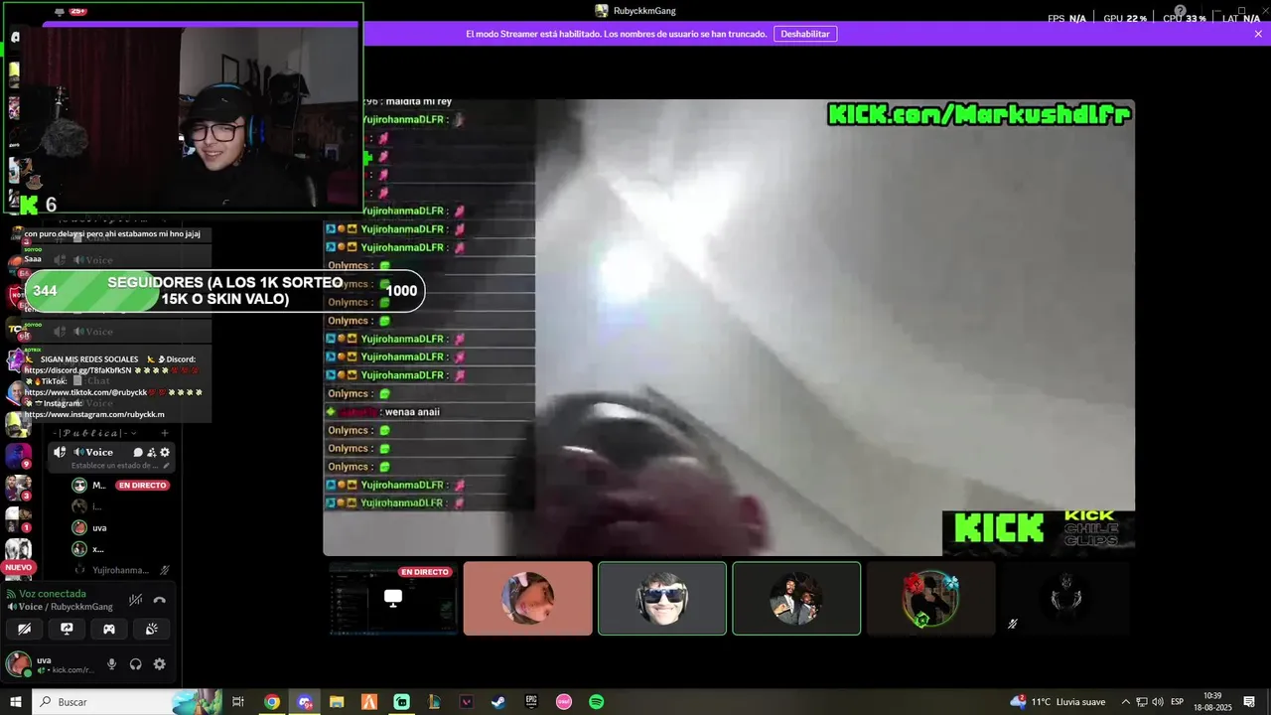Focus the main Kick stream video

point(729,327)
